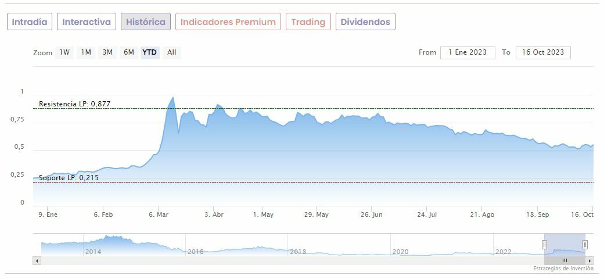Screen dimensions: 604x279
Task: Select the Histórica tab
Action: pyautogui.click(x=146, y=22)
